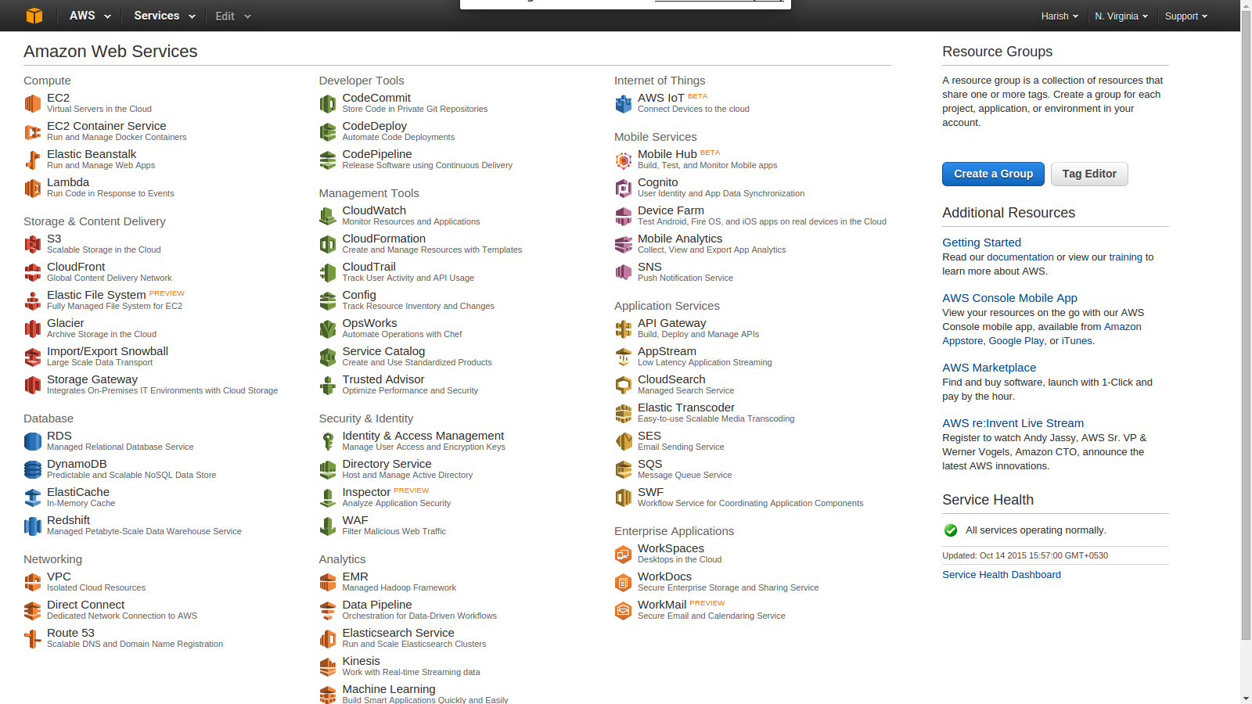The width and height of the screenshot is (1252, 704).
Task: Open the Services dropdown menu
Action: (164, 16)
